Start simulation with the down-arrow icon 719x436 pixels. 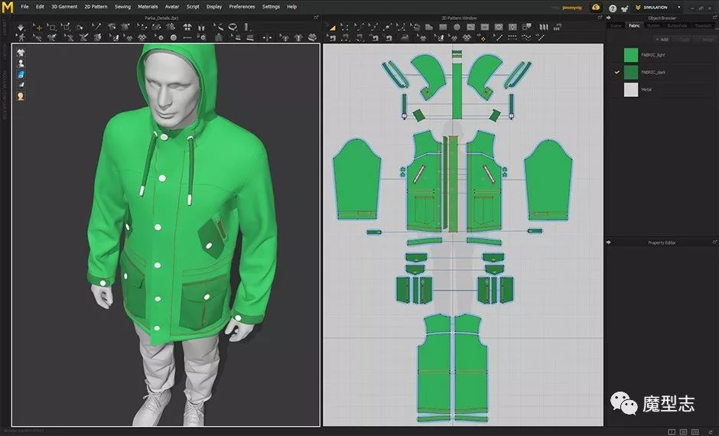[x=20, y=28]
